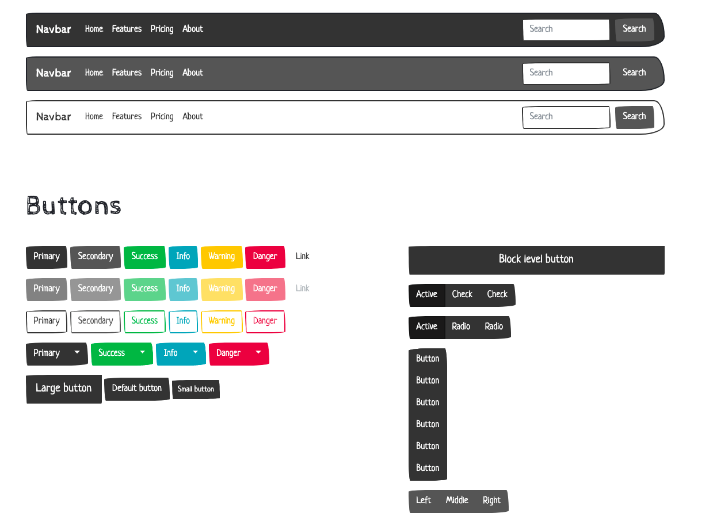Image resolution: width=713 pixels, height=517 pixels.
Task: Open Pricing in the top dark navbar
Action: pyautogui.click(x=162, y=29)
